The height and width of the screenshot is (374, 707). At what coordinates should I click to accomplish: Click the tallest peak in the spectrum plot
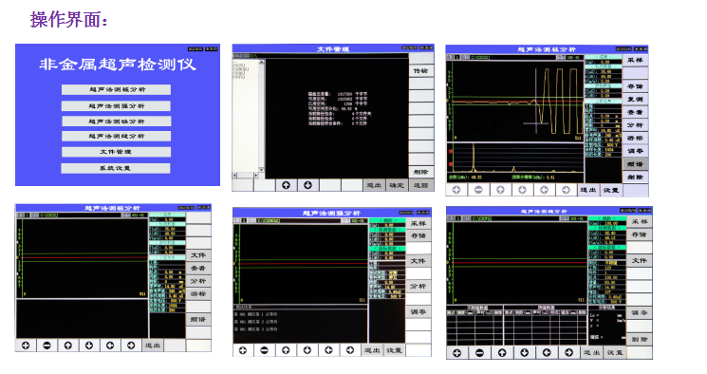[474, 157]
